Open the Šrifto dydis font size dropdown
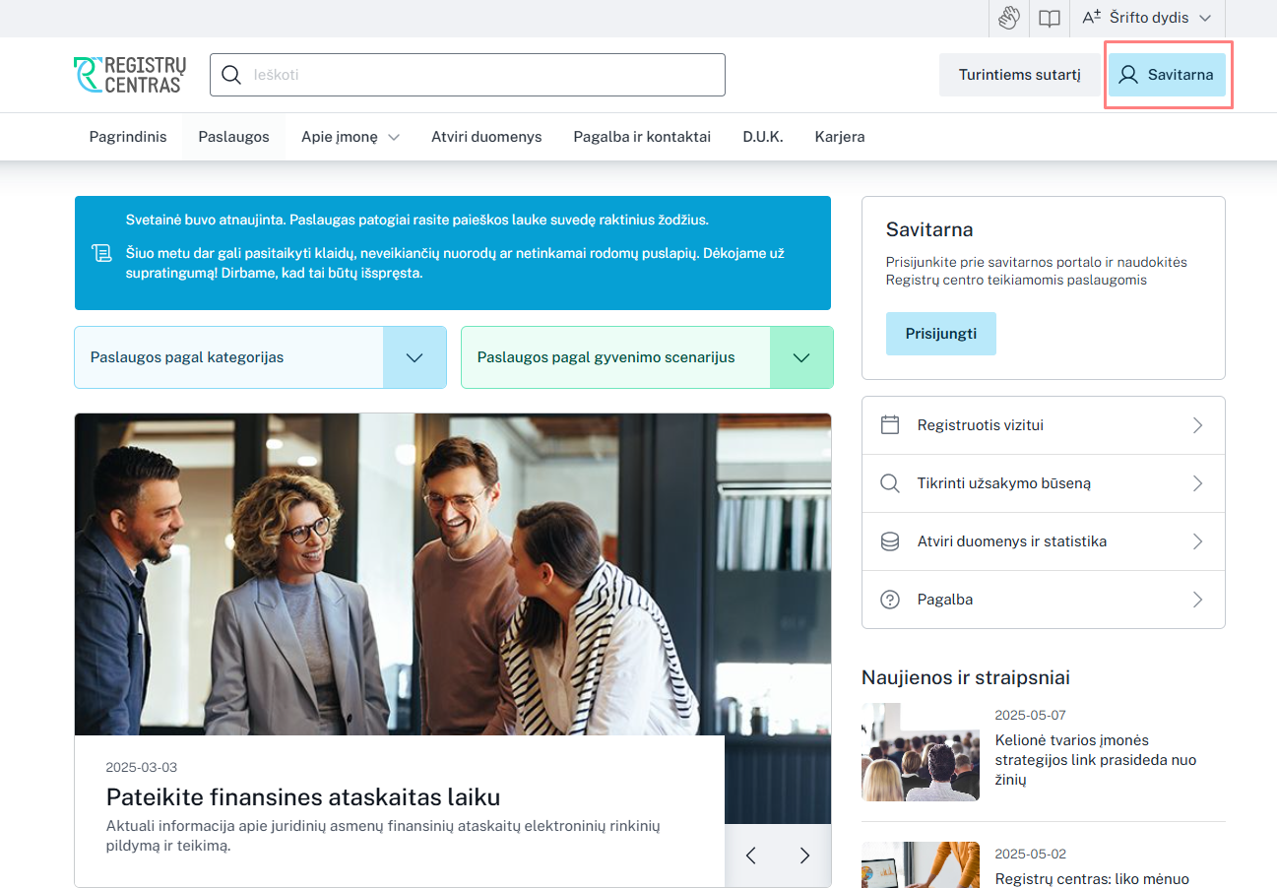 click(1147, 18)
